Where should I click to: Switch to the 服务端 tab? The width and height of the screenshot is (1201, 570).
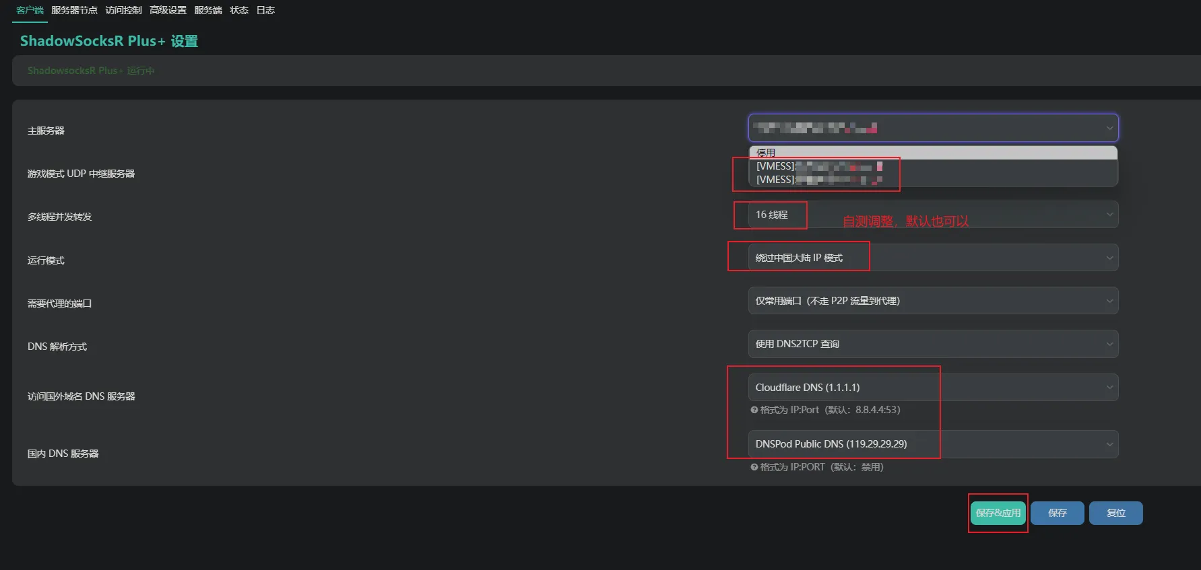[x=208, y=10]
